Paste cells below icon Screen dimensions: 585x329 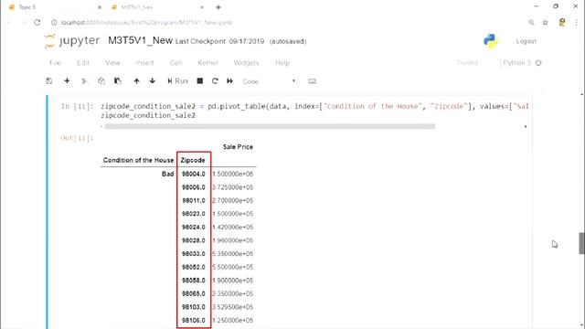(x=118, y=81)
